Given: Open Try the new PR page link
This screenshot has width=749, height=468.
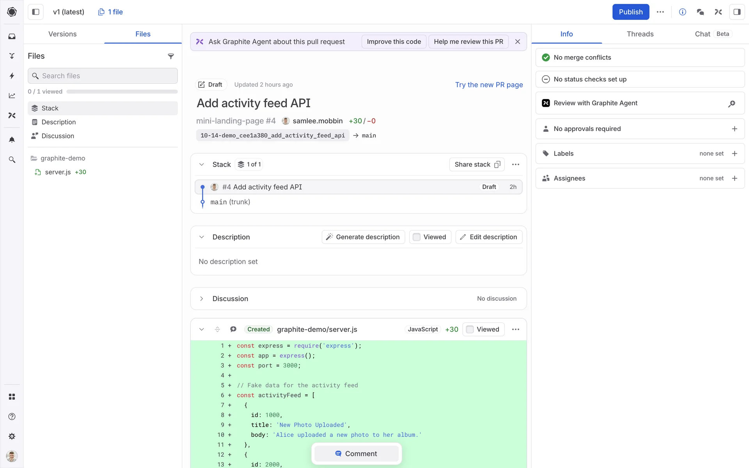Looking at the screenshot, I should tap(489, 85).
